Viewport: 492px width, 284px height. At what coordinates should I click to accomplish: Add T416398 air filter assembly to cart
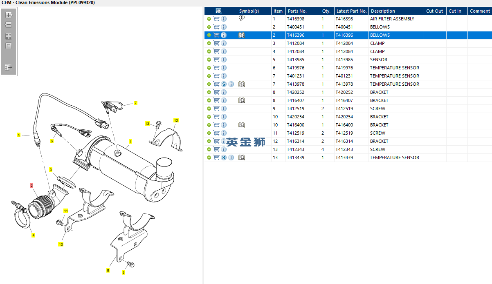pos(216,19)
